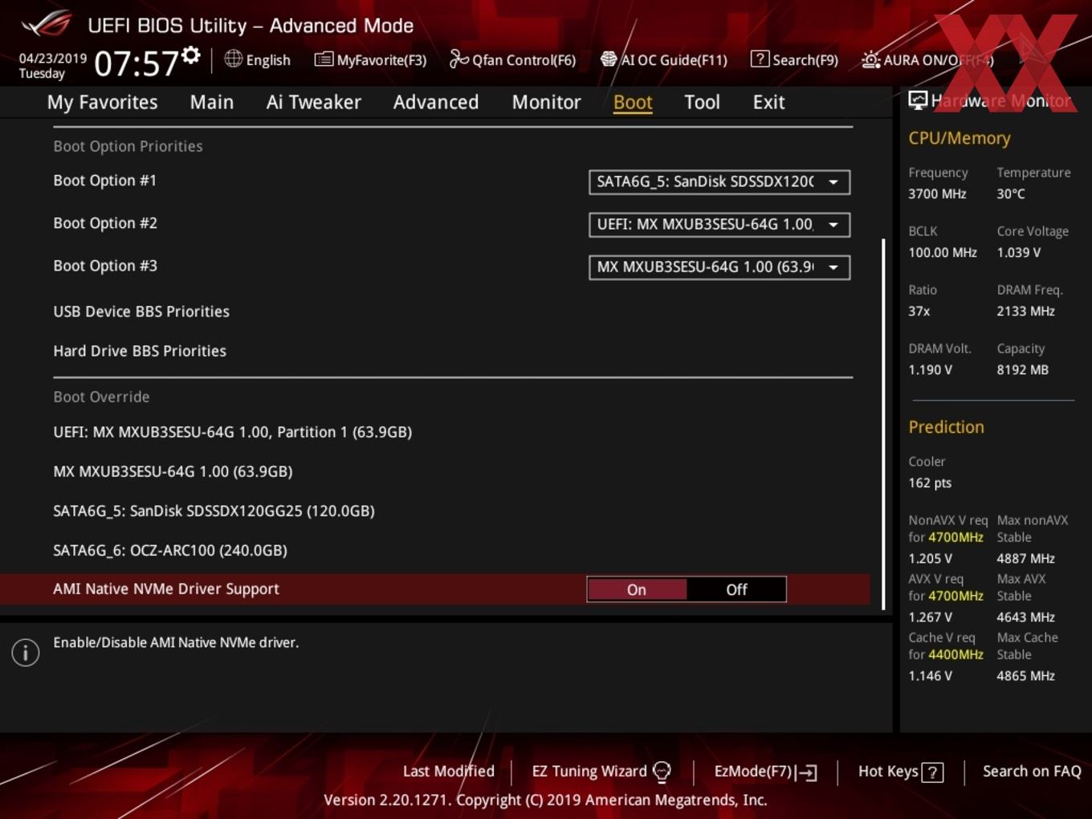Click the 4887 MHz max nonAVX value
1092x819 pixels.
pos(1025,559)
